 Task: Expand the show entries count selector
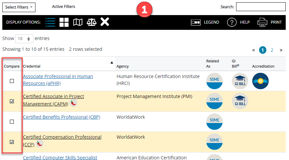[24, 39]
